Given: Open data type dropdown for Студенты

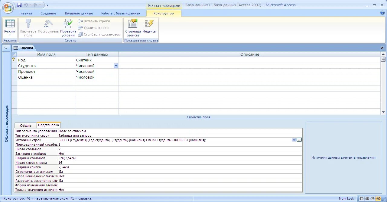Looking at the screenshot, I should 116,66.
